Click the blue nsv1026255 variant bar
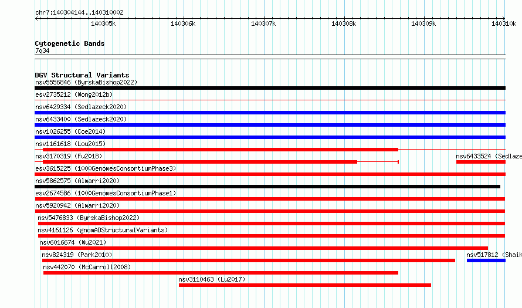The image size is (522, 308). [270, 137]
